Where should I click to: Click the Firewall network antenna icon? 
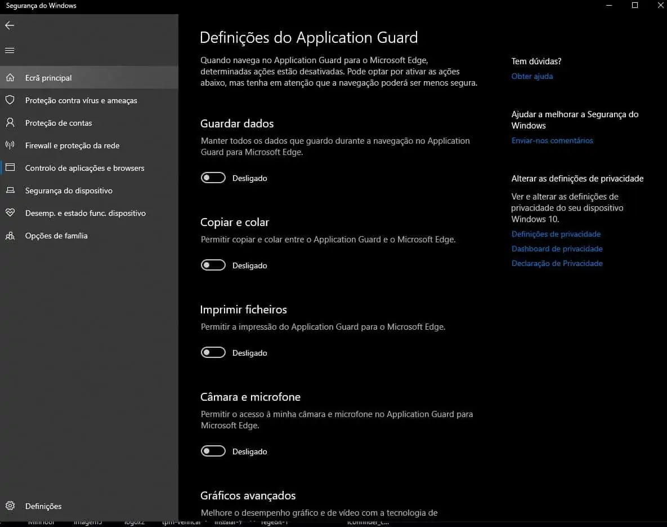click(10, 145)
